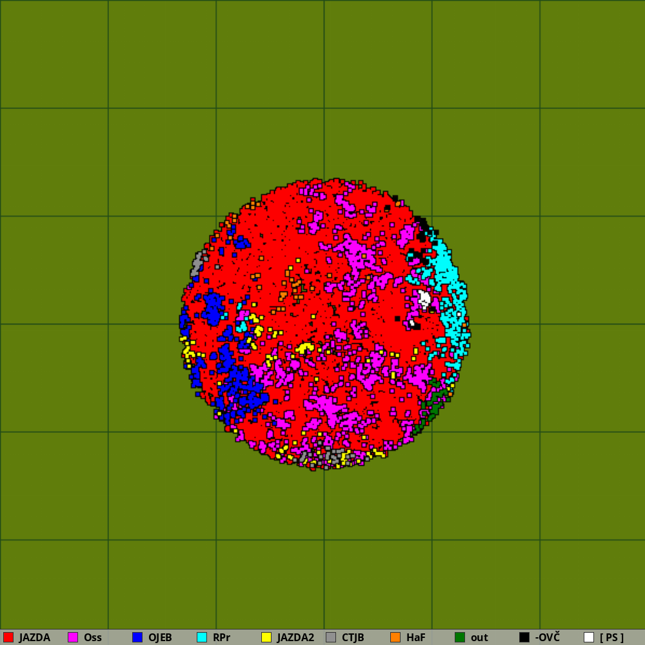The width and height of the screenshot is (645, 645).
Task: Click the white territory patch on the map
Action: pos(424,299)
